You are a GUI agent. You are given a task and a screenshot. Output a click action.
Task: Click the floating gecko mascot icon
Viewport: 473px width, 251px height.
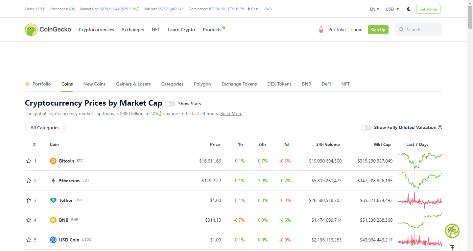pos(452,231)
